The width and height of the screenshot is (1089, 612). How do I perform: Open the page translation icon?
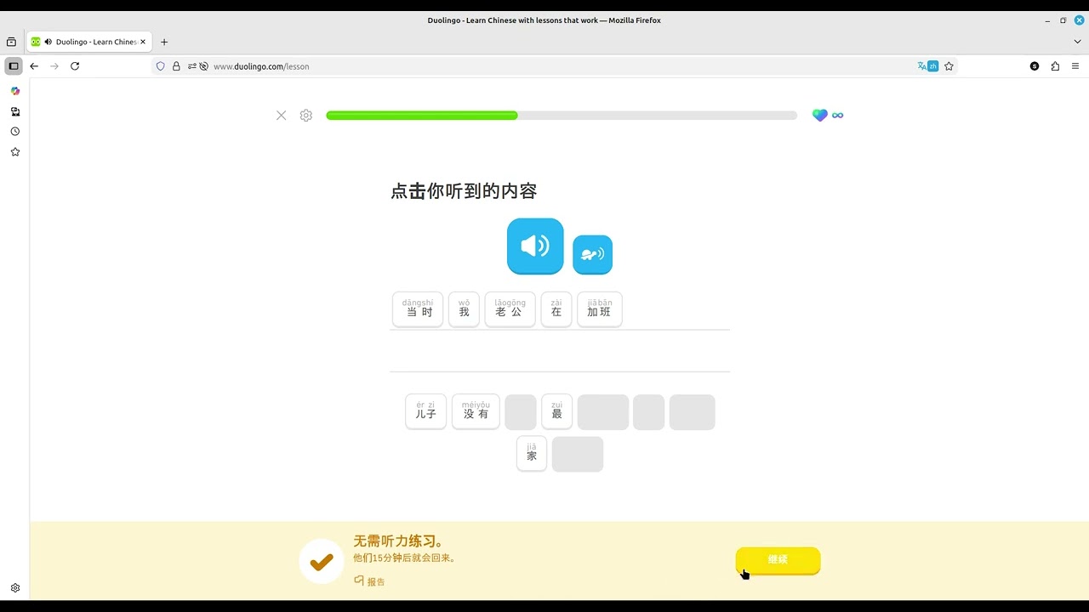(927, 66)
